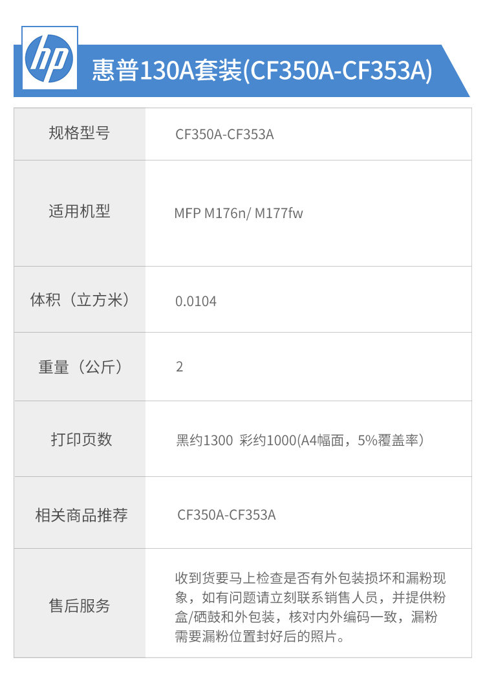Click the after-sales paragraph starting 收到货要马上检查
The width and height of the screenshot is (485, 673).
pyautogui.click(x=310, y=607)
